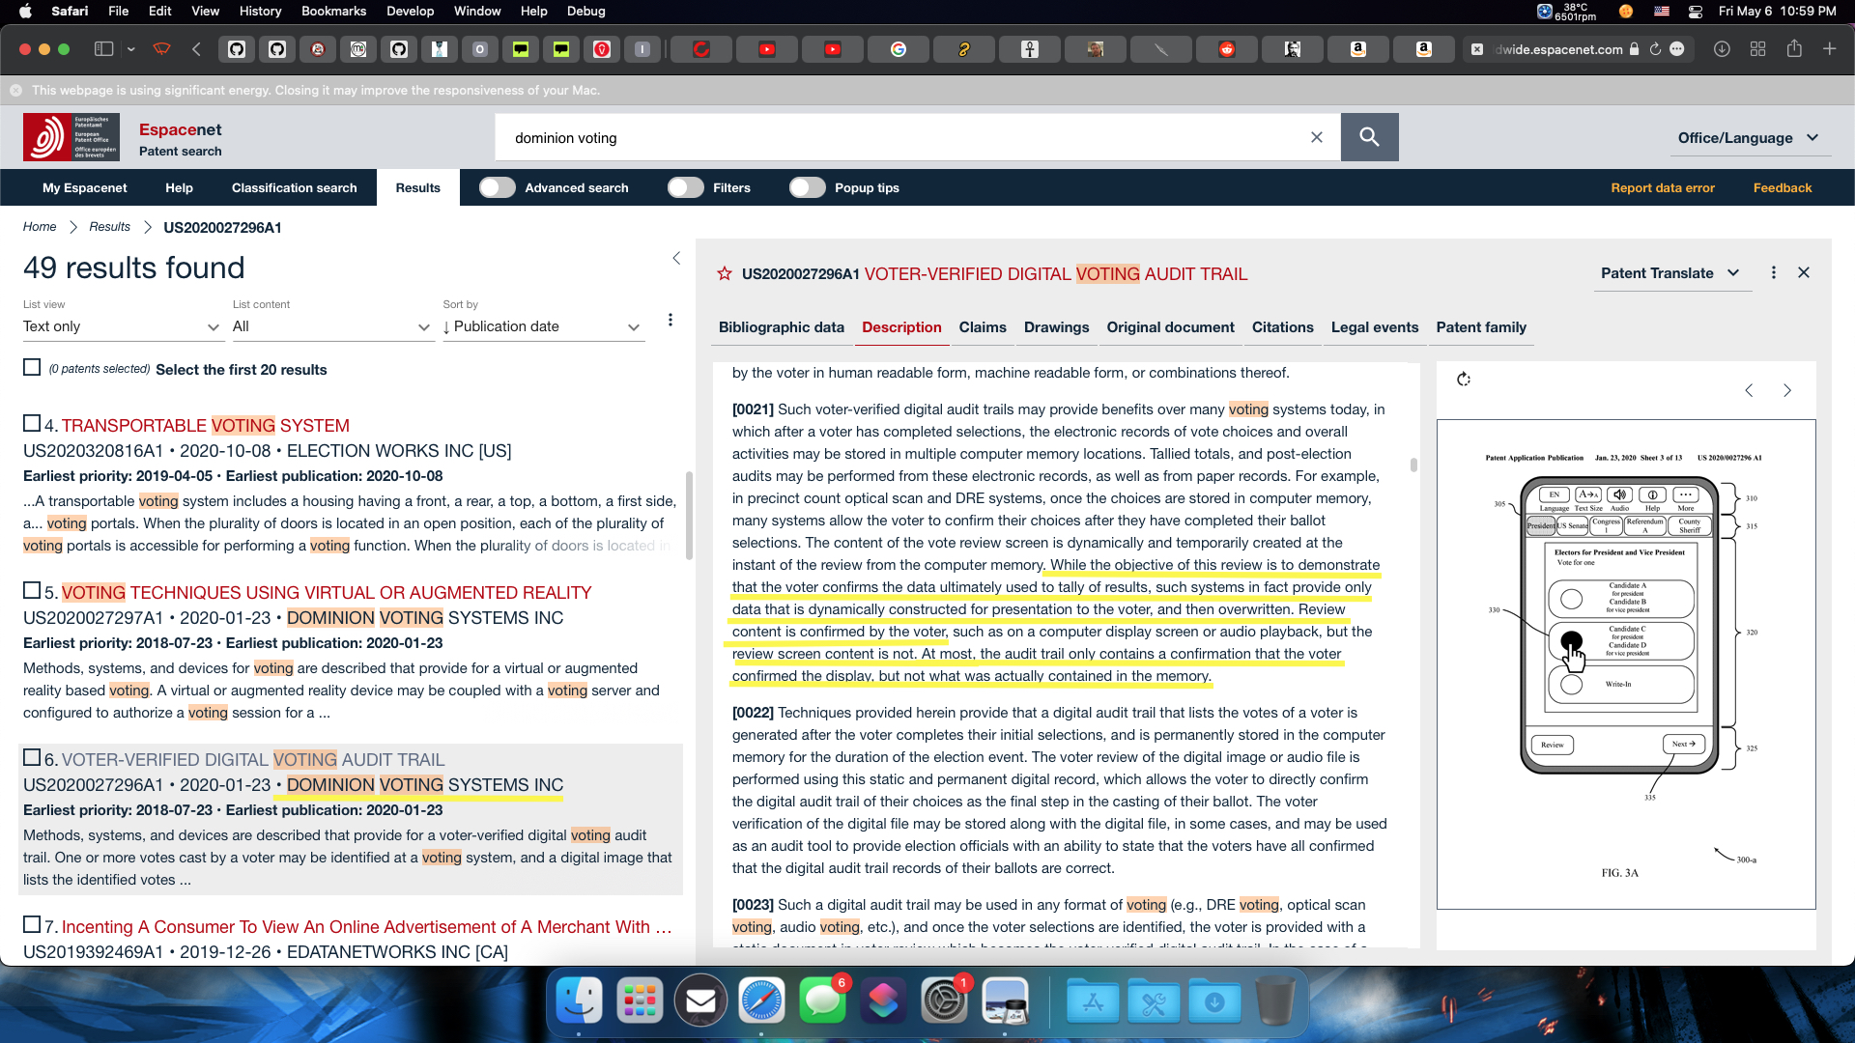
Task: Go to Results breadcrumb
Action: click(x=109, y=227)
